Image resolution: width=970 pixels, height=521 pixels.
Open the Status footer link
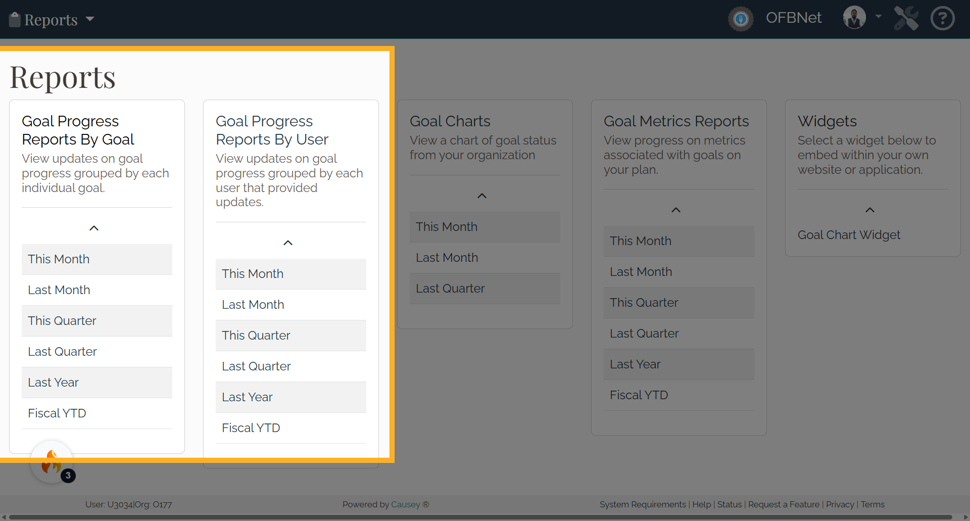point(730,504)
